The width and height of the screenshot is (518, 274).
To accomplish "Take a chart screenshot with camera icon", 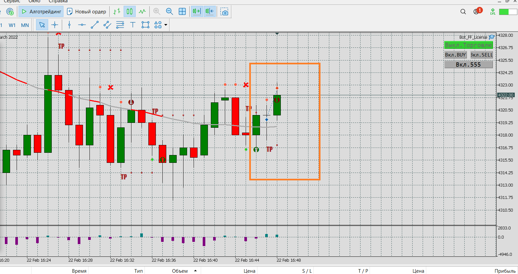I will pos(224,12).
